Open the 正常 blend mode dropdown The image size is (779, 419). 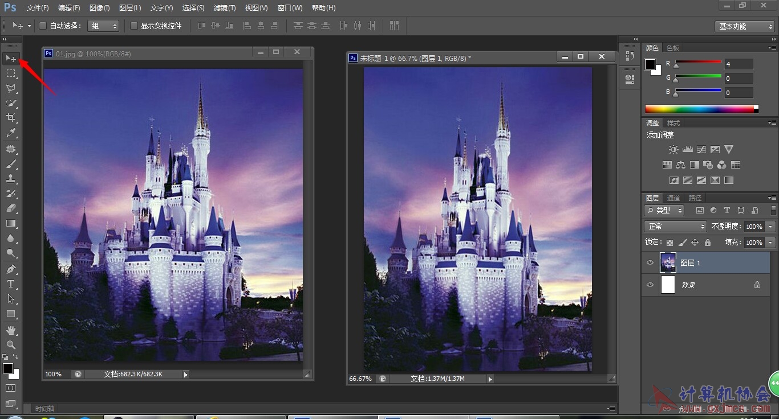point(676,226)
